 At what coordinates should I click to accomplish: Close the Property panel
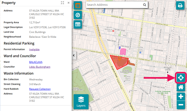68,3
